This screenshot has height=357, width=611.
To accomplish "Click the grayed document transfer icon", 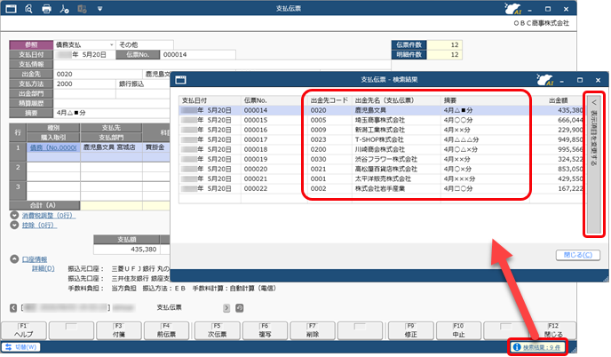I will 82,8.
